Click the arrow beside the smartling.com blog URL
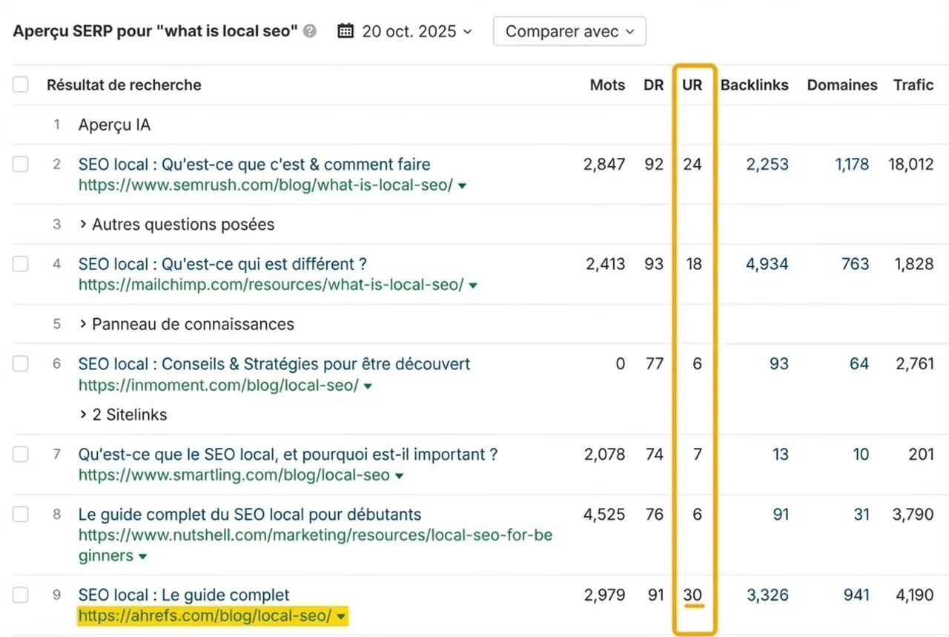 coord(400,475)
